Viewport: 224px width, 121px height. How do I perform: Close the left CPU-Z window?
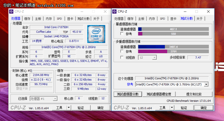105,12
